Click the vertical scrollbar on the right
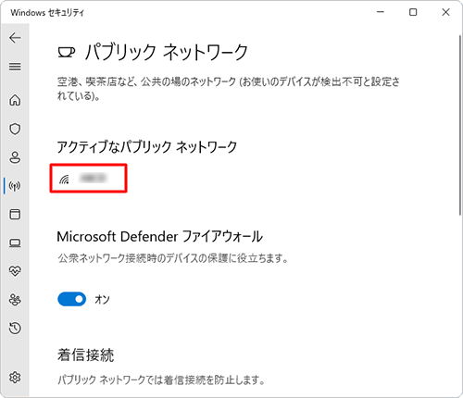Image resolution: width=463 pixels, height=398 pixels. click(460, 125)
